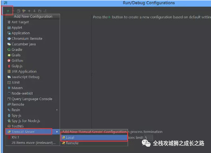The image size is (211, 153).
Task: Select Ant Target configuration type
Action: (x=33, y=22)
